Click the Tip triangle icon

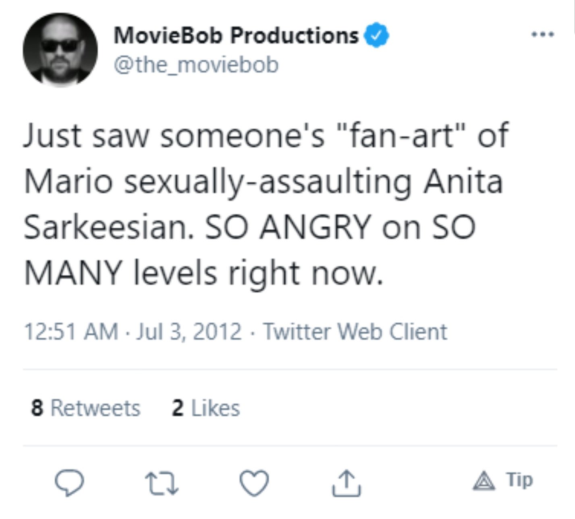click(484, 482)
